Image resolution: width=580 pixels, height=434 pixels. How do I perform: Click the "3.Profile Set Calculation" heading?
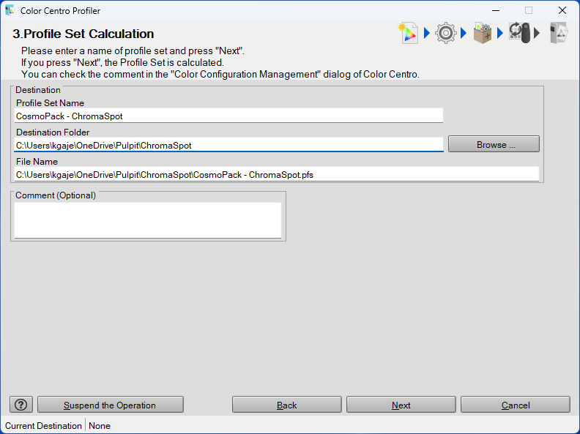pyautogui.click(x=83, y=34)
